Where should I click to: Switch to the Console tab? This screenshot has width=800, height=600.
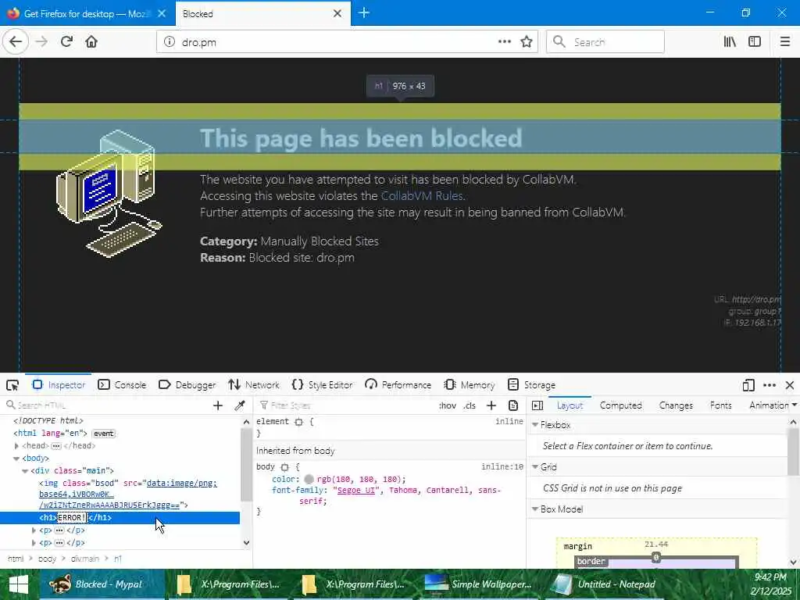pos(122,385)
